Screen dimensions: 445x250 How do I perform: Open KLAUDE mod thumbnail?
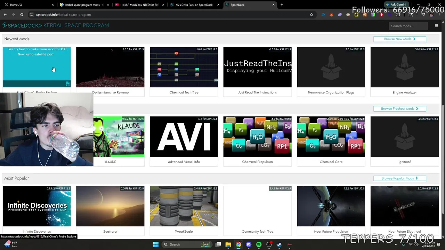[119, 136]
